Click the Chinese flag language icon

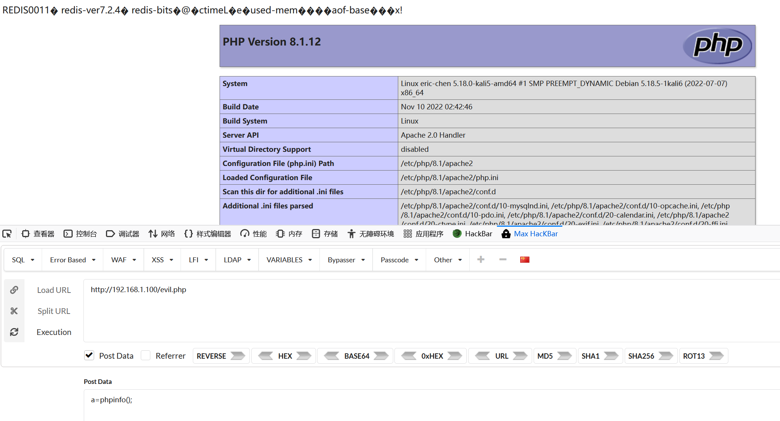[x=524, y=260]
